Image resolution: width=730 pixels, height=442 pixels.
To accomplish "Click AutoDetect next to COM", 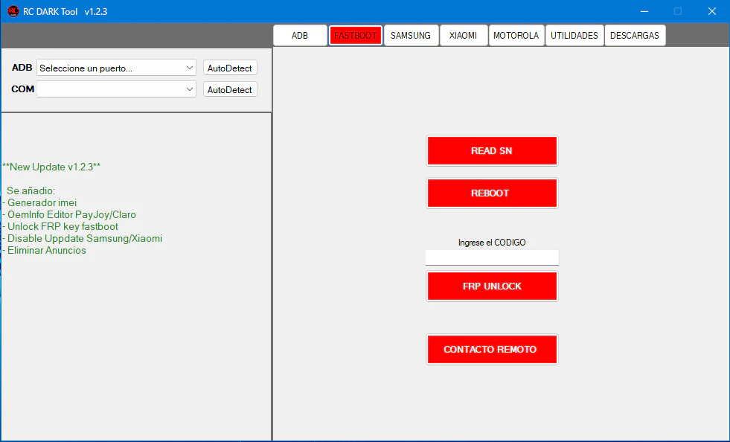I will 230,89.
